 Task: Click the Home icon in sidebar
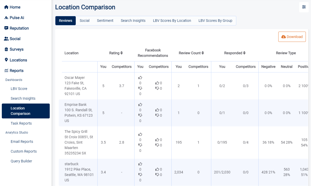point(6,7)
